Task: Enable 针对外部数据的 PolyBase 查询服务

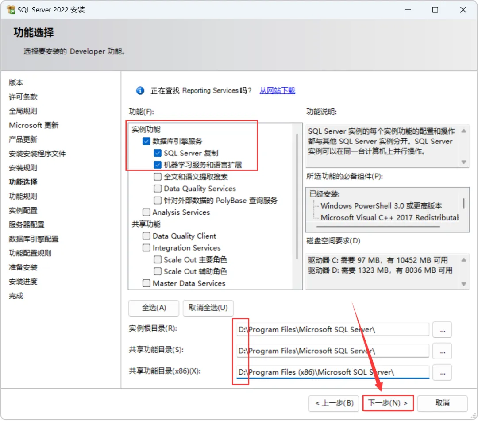Action: (x=158, y=201)
